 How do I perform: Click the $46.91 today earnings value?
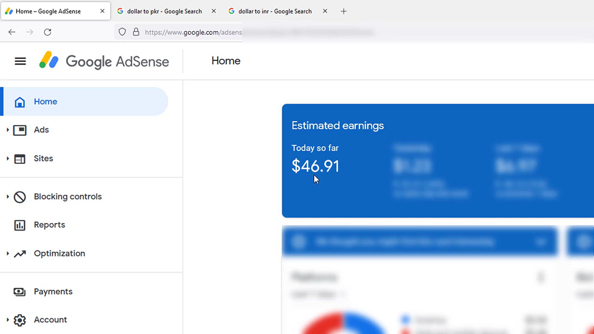[316, 166]
